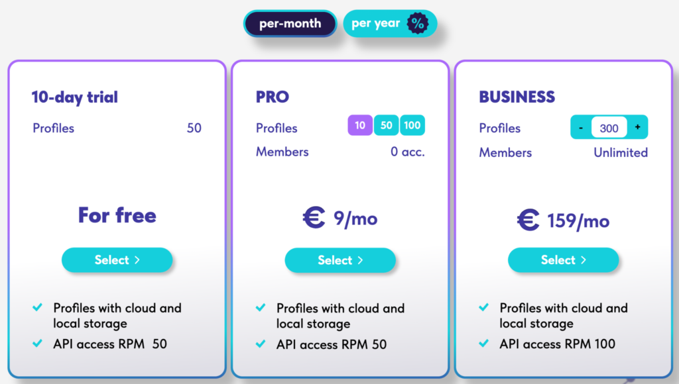Click the percent discount badge icon
The width and height of the screenshot is (679, 384).
coord(417,24)
